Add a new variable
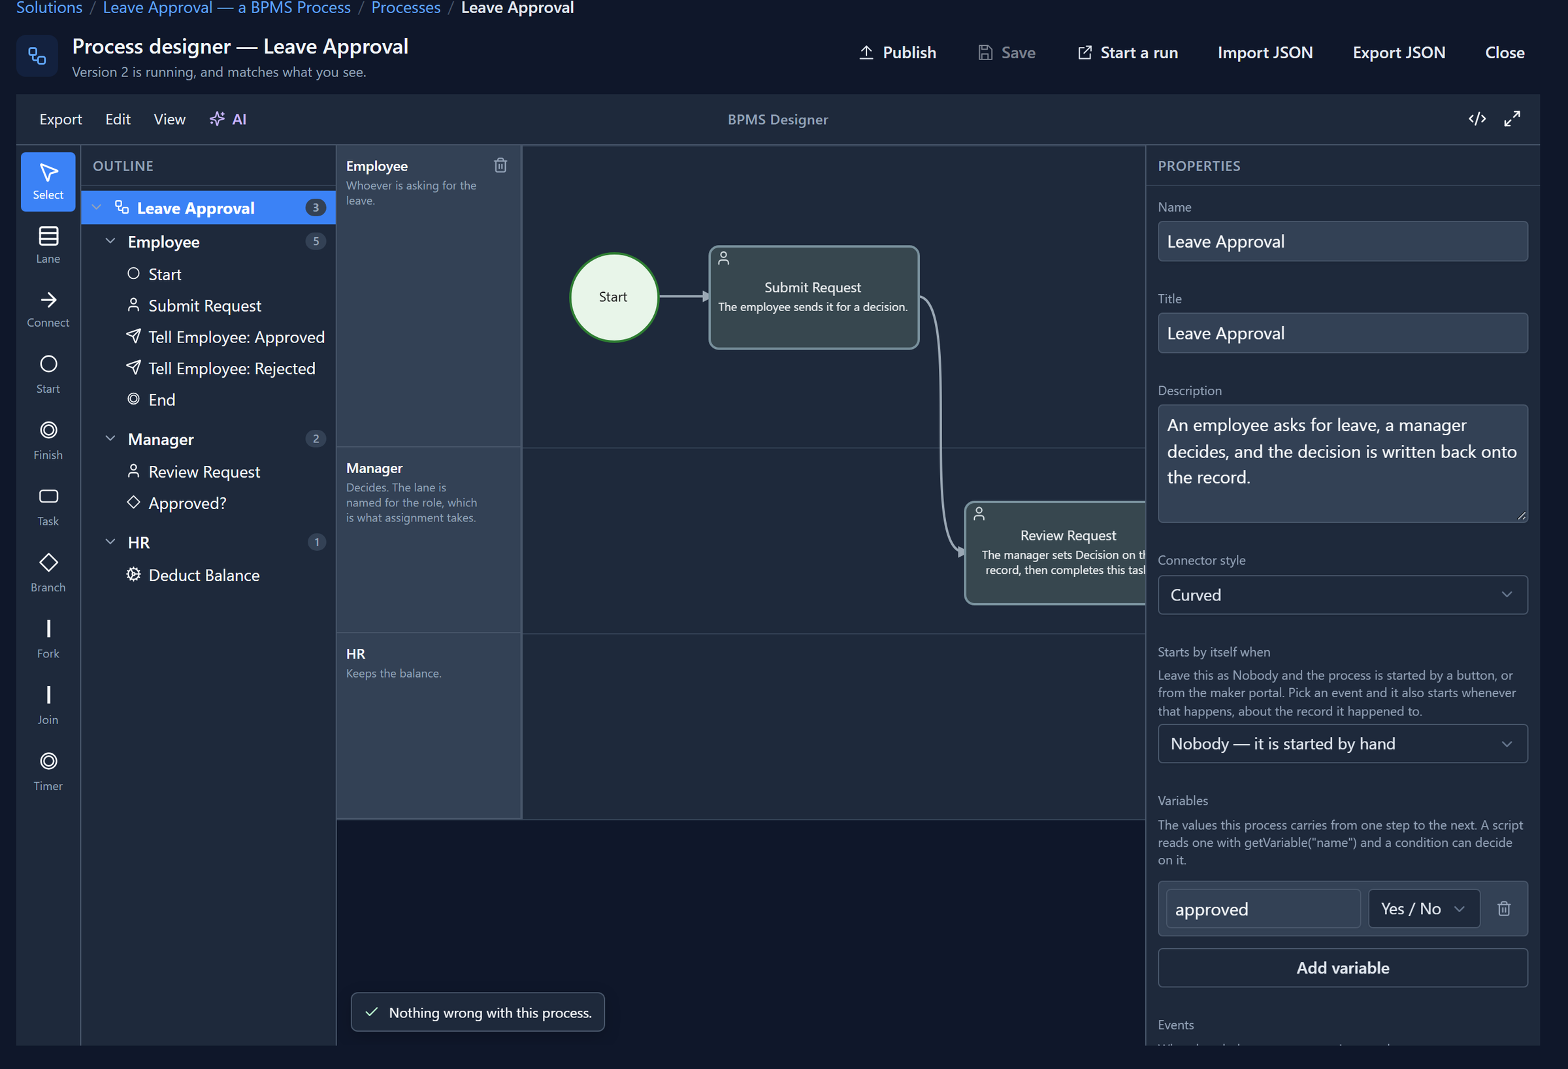Viewport: 1568px width, 1069px height. coord(1342,968)
